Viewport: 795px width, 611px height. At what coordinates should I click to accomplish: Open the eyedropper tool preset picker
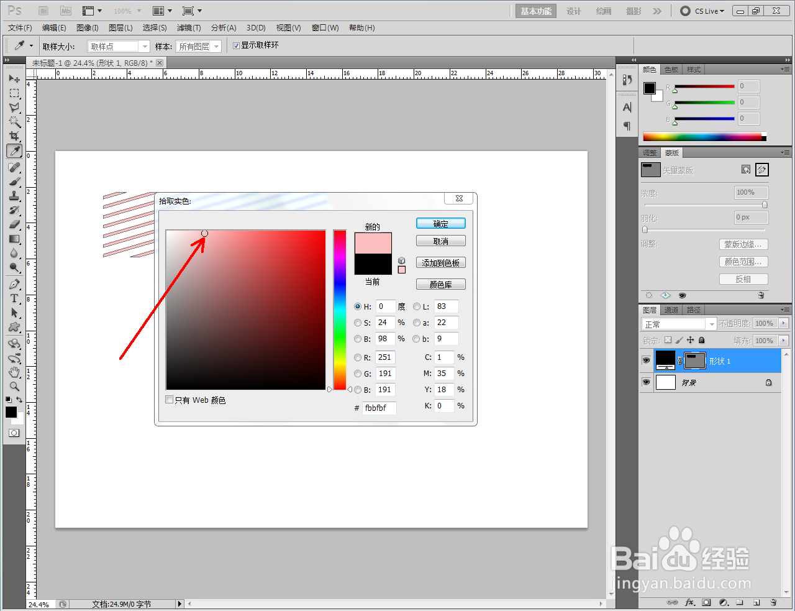point(31,45)
